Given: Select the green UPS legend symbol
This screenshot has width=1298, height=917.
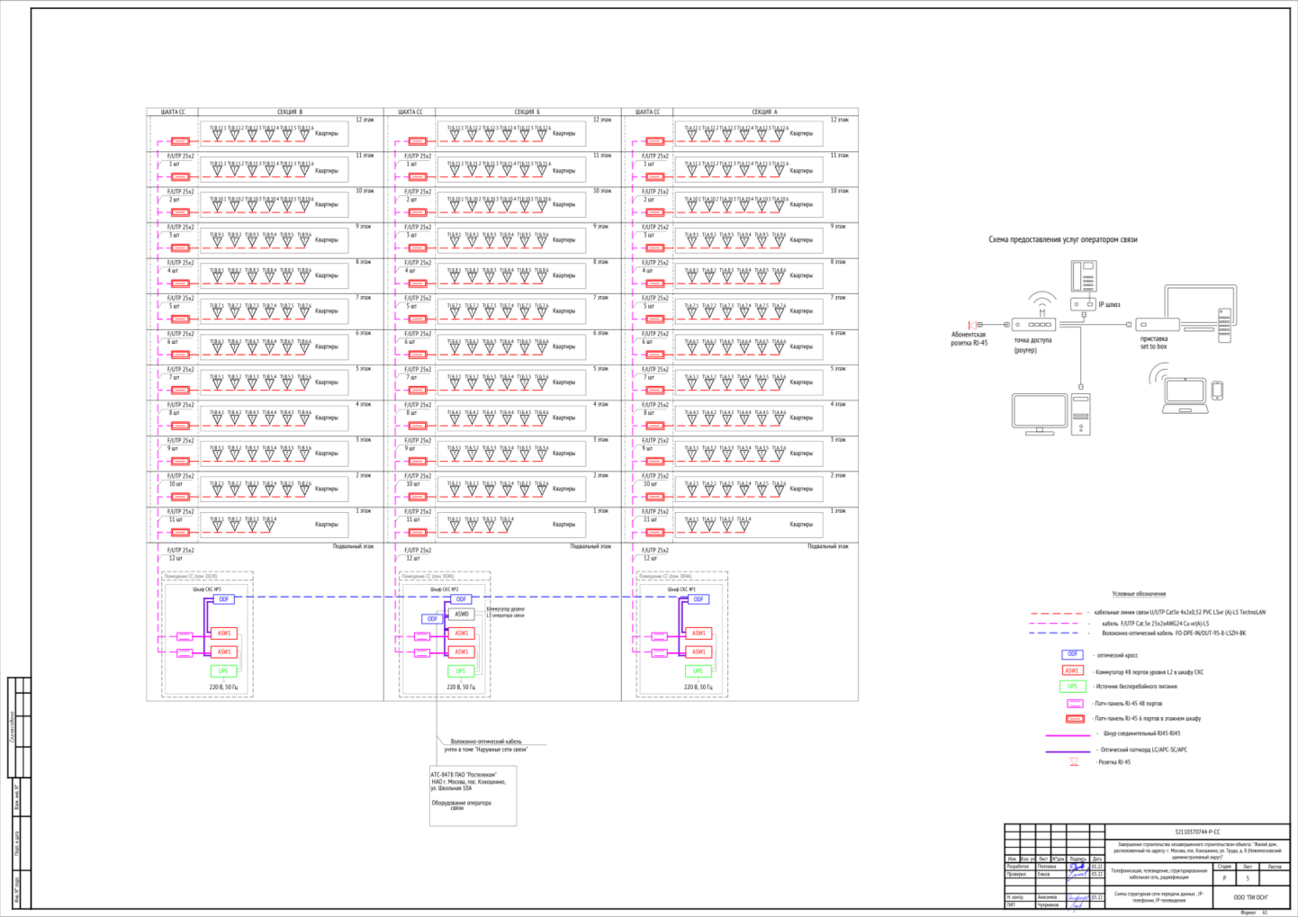Looking at the screenshot, I should coord(1072,686).
